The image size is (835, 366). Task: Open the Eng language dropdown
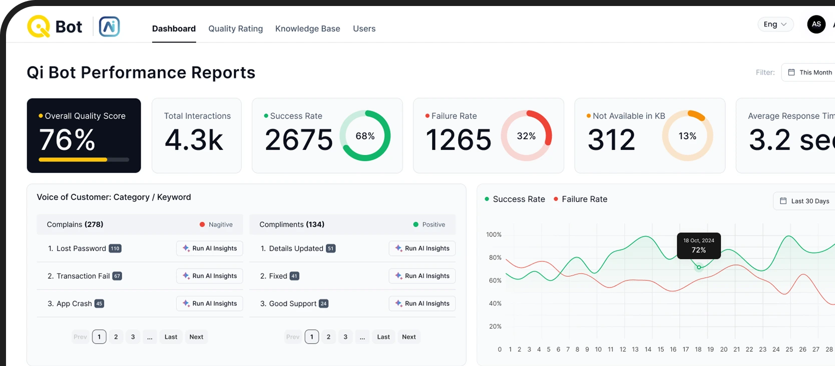pyautogui.click(x=775, y=24)
